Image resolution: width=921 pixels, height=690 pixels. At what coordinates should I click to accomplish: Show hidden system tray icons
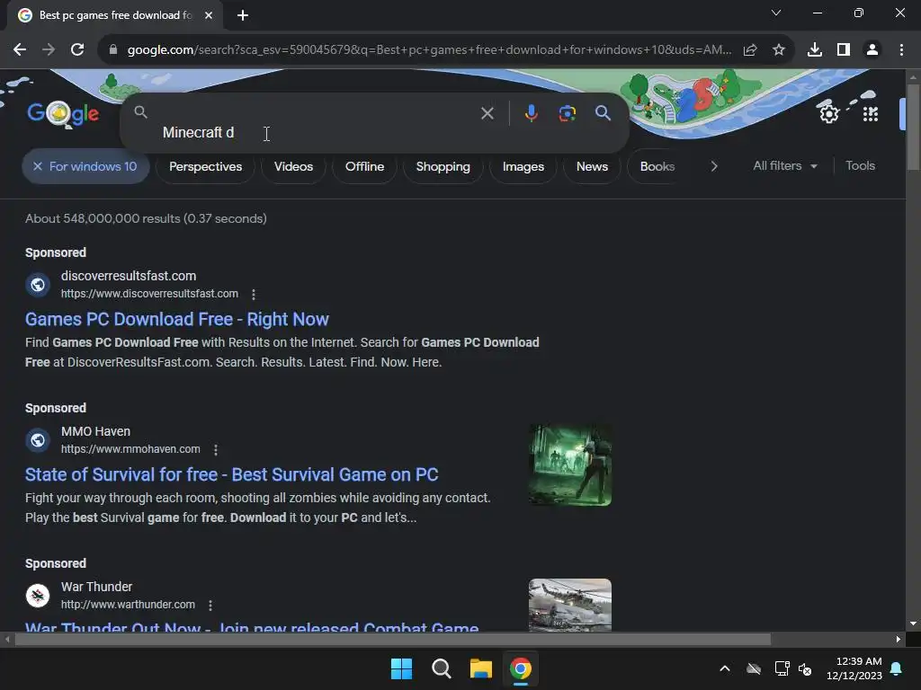(x=725, y=668)
